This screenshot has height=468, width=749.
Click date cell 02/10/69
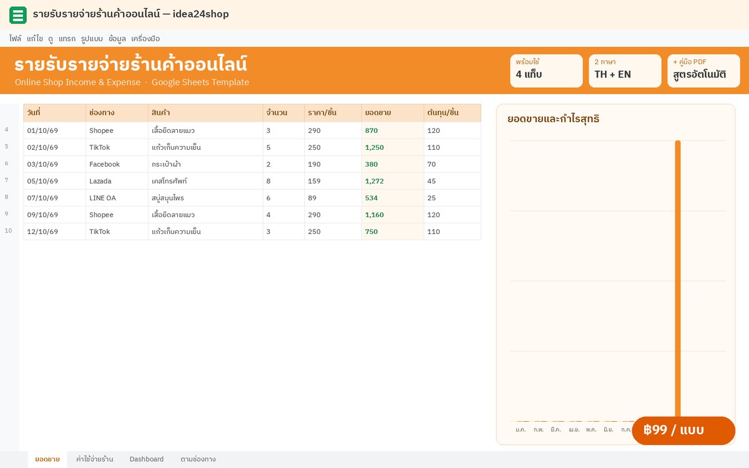(x=55, y=147)
